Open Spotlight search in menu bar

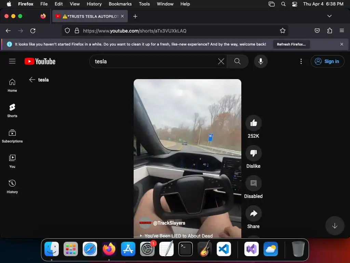[x=283, y=4]
